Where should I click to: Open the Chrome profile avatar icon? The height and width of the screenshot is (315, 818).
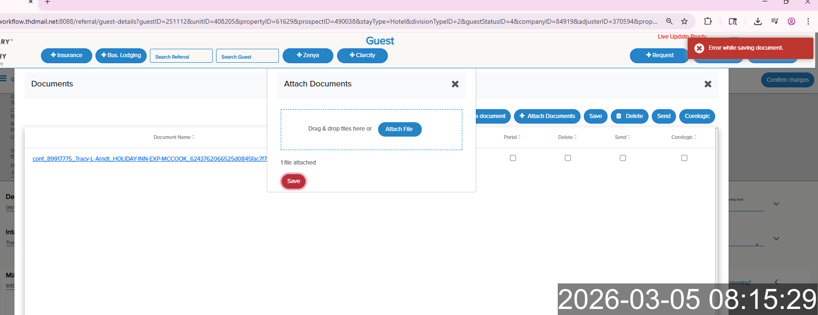[x=791, y=21]
